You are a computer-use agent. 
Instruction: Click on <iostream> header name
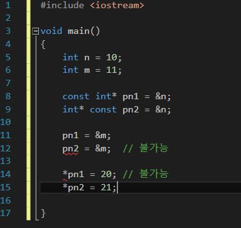(x=117, y=5)
